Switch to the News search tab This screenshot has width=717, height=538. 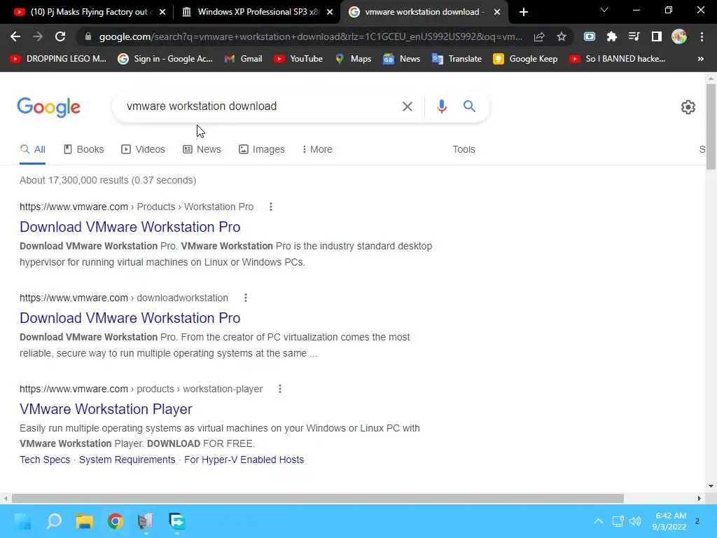(x=202, y=149)
